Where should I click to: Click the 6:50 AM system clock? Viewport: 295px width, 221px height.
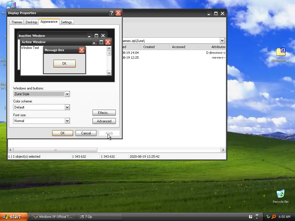point(284,217)
